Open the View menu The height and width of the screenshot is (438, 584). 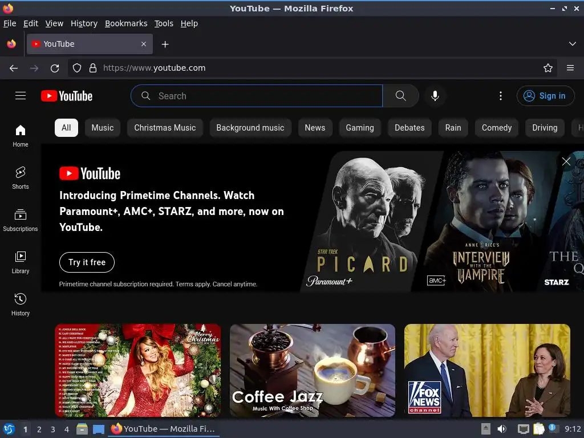tap(54, 23)
